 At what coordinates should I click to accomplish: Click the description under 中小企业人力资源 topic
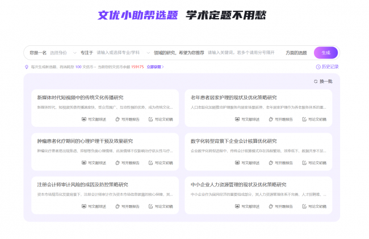258,194
